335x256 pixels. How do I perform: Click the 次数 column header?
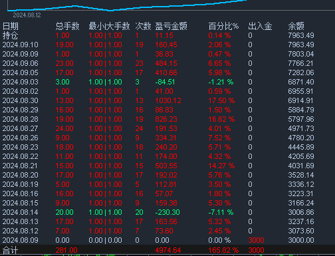click(x=143, y=26)
